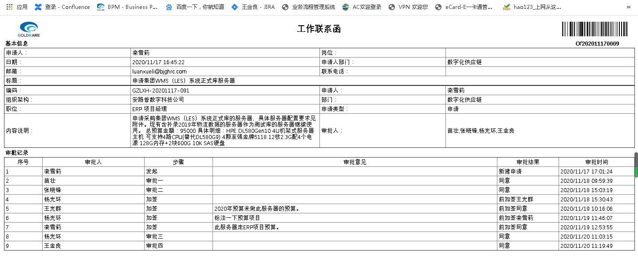The width and height of the screenshot is (638, 274).
Task: Open the 王金良 JIRA bookmark
Action: pyautogui.click(x=253, y=7)
